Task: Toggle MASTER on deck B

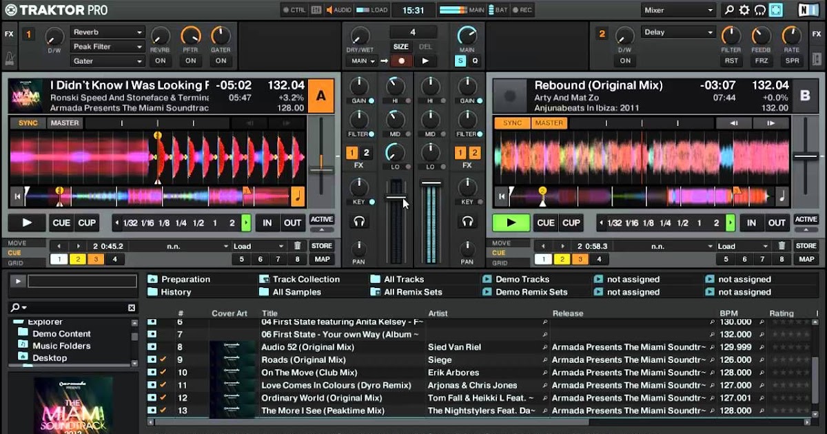Action: 549,123
